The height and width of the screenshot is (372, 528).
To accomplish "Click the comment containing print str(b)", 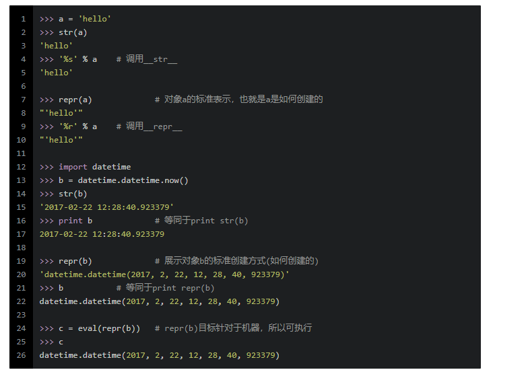I will coord(201,221).
